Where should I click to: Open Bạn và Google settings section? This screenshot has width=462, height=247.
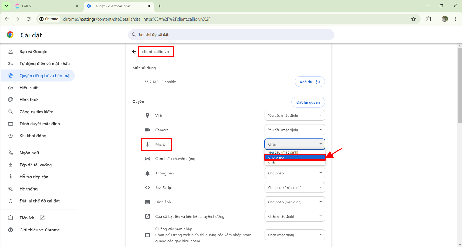pos(38,52)
